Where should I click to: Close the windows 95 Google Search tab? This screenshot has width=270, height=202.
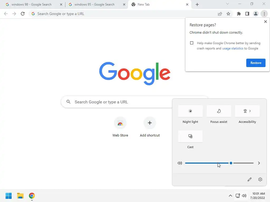pyautogui.click(x=124, y=4)
